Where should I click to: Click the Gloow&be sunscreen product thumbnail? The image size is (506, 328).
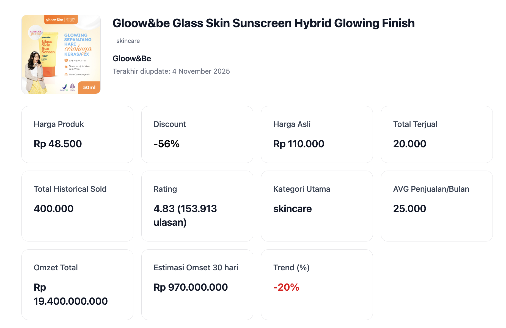coord(61,54)
